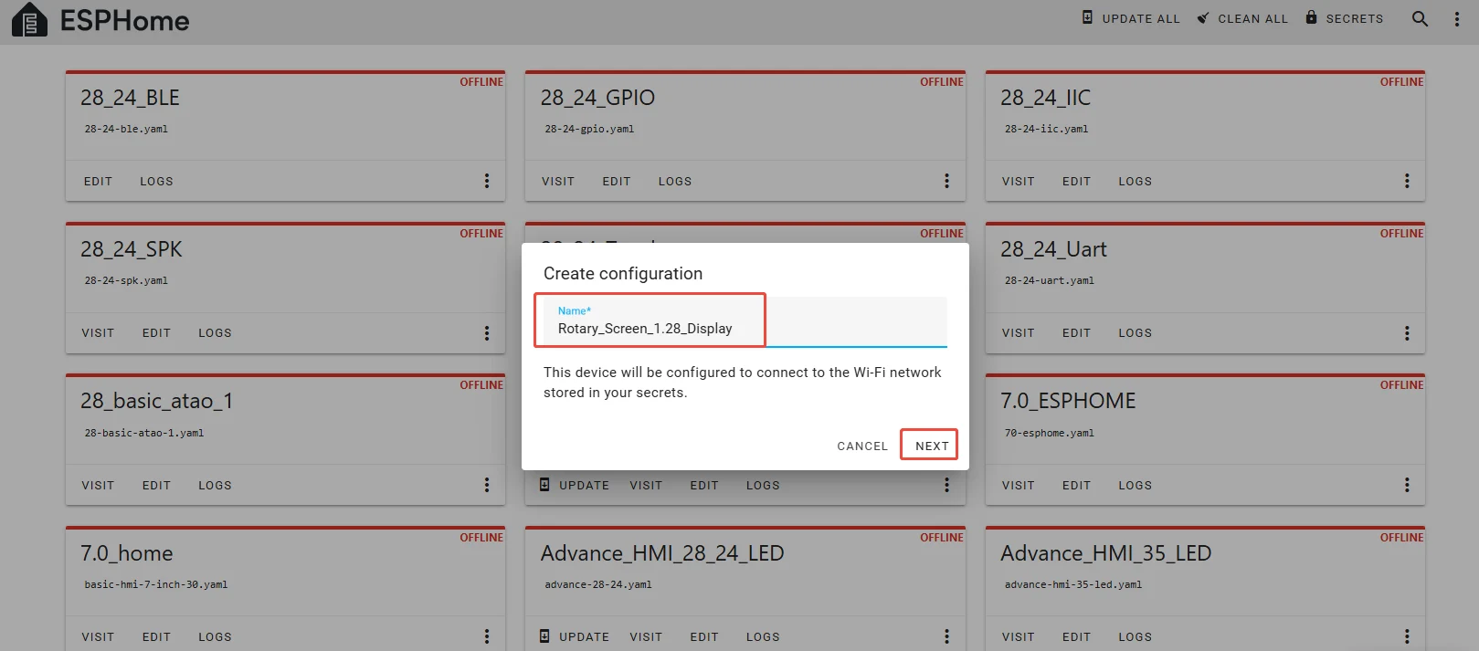Open the 28_24_Uart card more-options icon

pyautogui.click(x=1407, y=333)
